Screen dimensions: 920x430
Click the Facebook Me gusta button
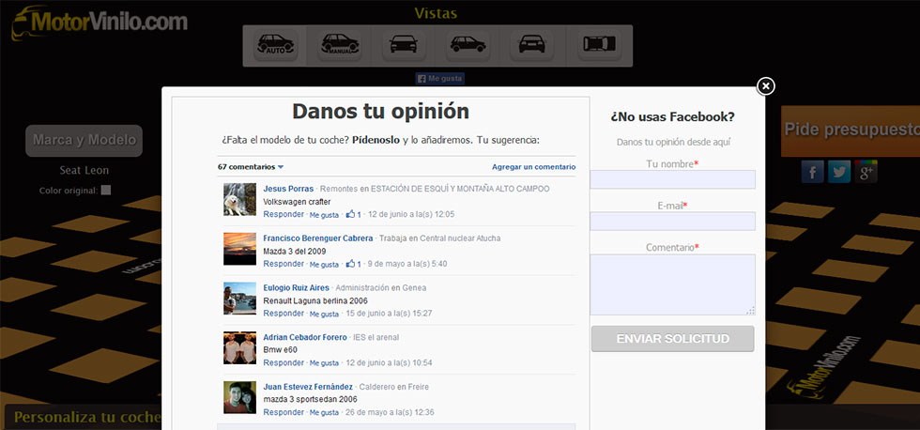440,78
